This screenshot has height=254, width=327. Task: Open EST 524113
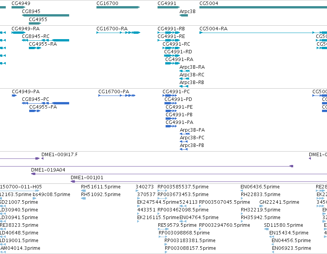(x=189, y=202)
